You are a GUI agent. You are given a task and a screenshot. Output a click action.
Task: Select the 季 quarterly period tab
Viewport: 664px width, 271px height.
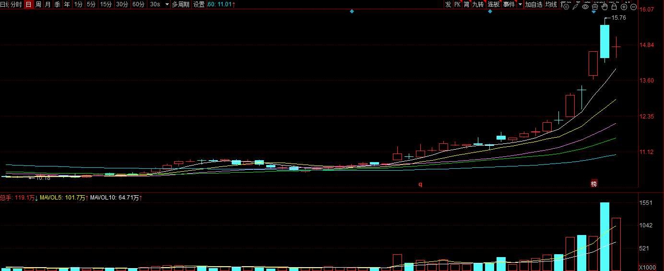pyautogui.click(x=58, y=4)
